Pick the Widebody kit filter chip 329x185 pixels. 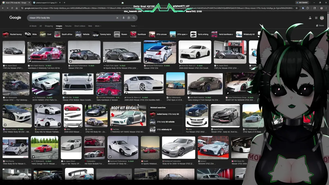click(x=246, y=34)
